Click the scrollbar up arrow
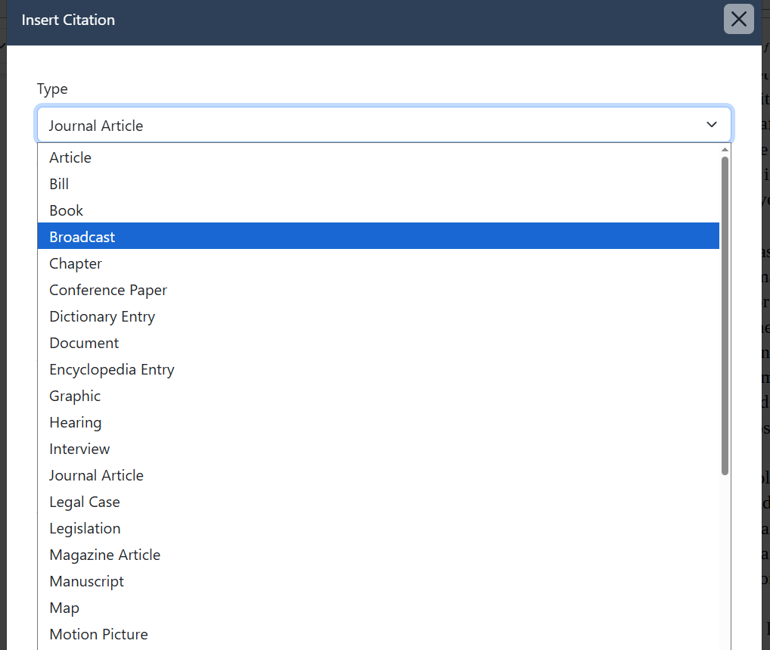This screenshot has height=650, width=770. click(725, 149)
